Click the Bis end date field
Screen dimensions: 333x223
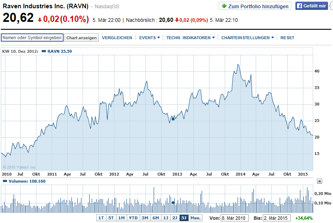pos(277,218)
